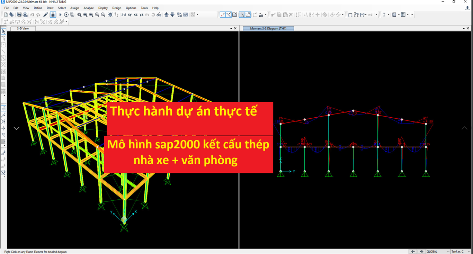Open the Assign menu
The height and width of the screenshot is (254, 473).
(74, 8)
